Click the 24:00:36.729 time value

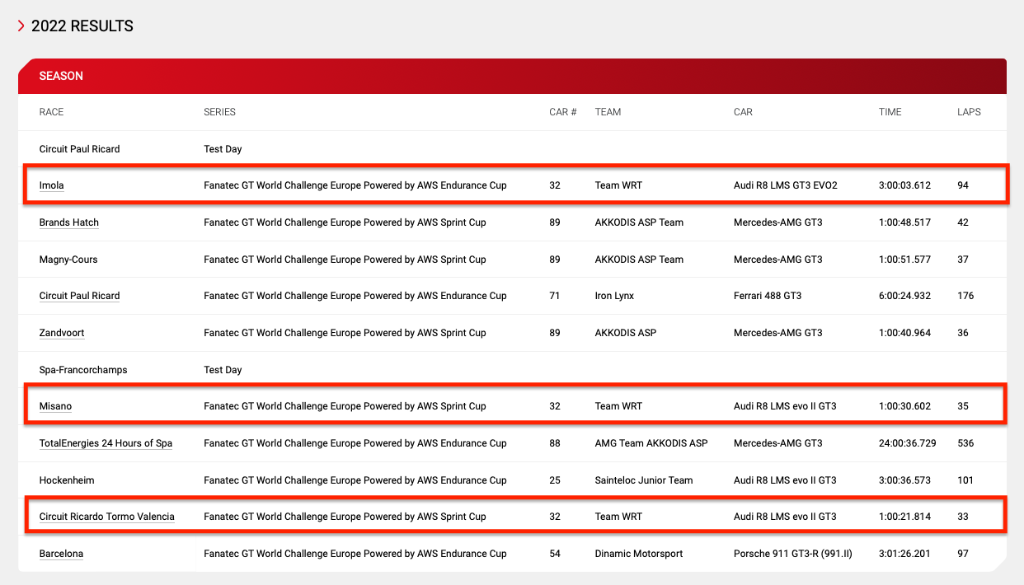point(908,443)
